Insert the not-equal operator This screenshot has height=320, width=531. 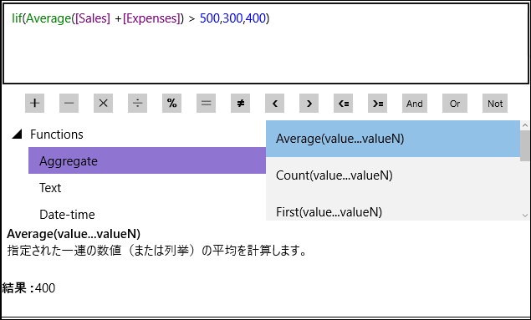pyautogui.click(x=241, y=103)
